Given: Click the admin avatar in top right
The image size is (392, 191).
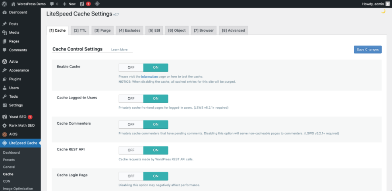Looking at the screenshot, I should click(387, 4).
